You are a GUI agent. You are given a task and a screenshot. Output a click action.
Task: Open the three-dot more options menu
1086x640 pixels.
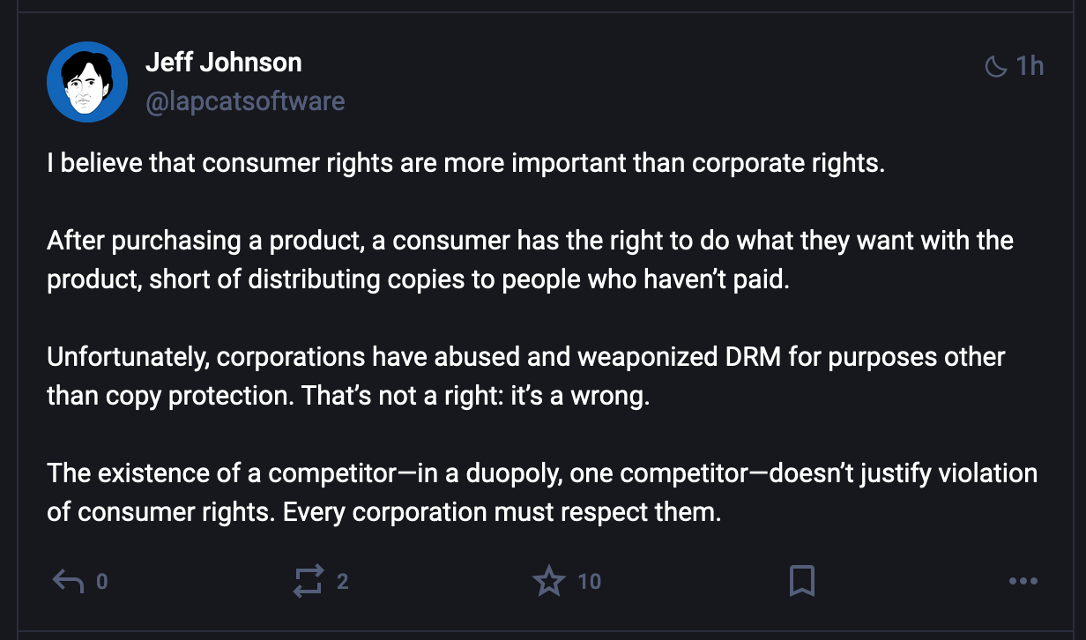[x=1023, y=581]
